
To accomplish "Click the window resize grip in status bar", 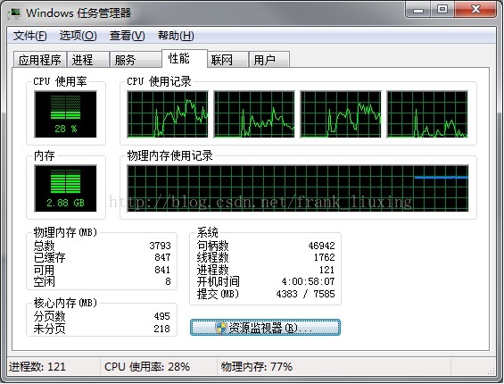I will click(492, 371).
